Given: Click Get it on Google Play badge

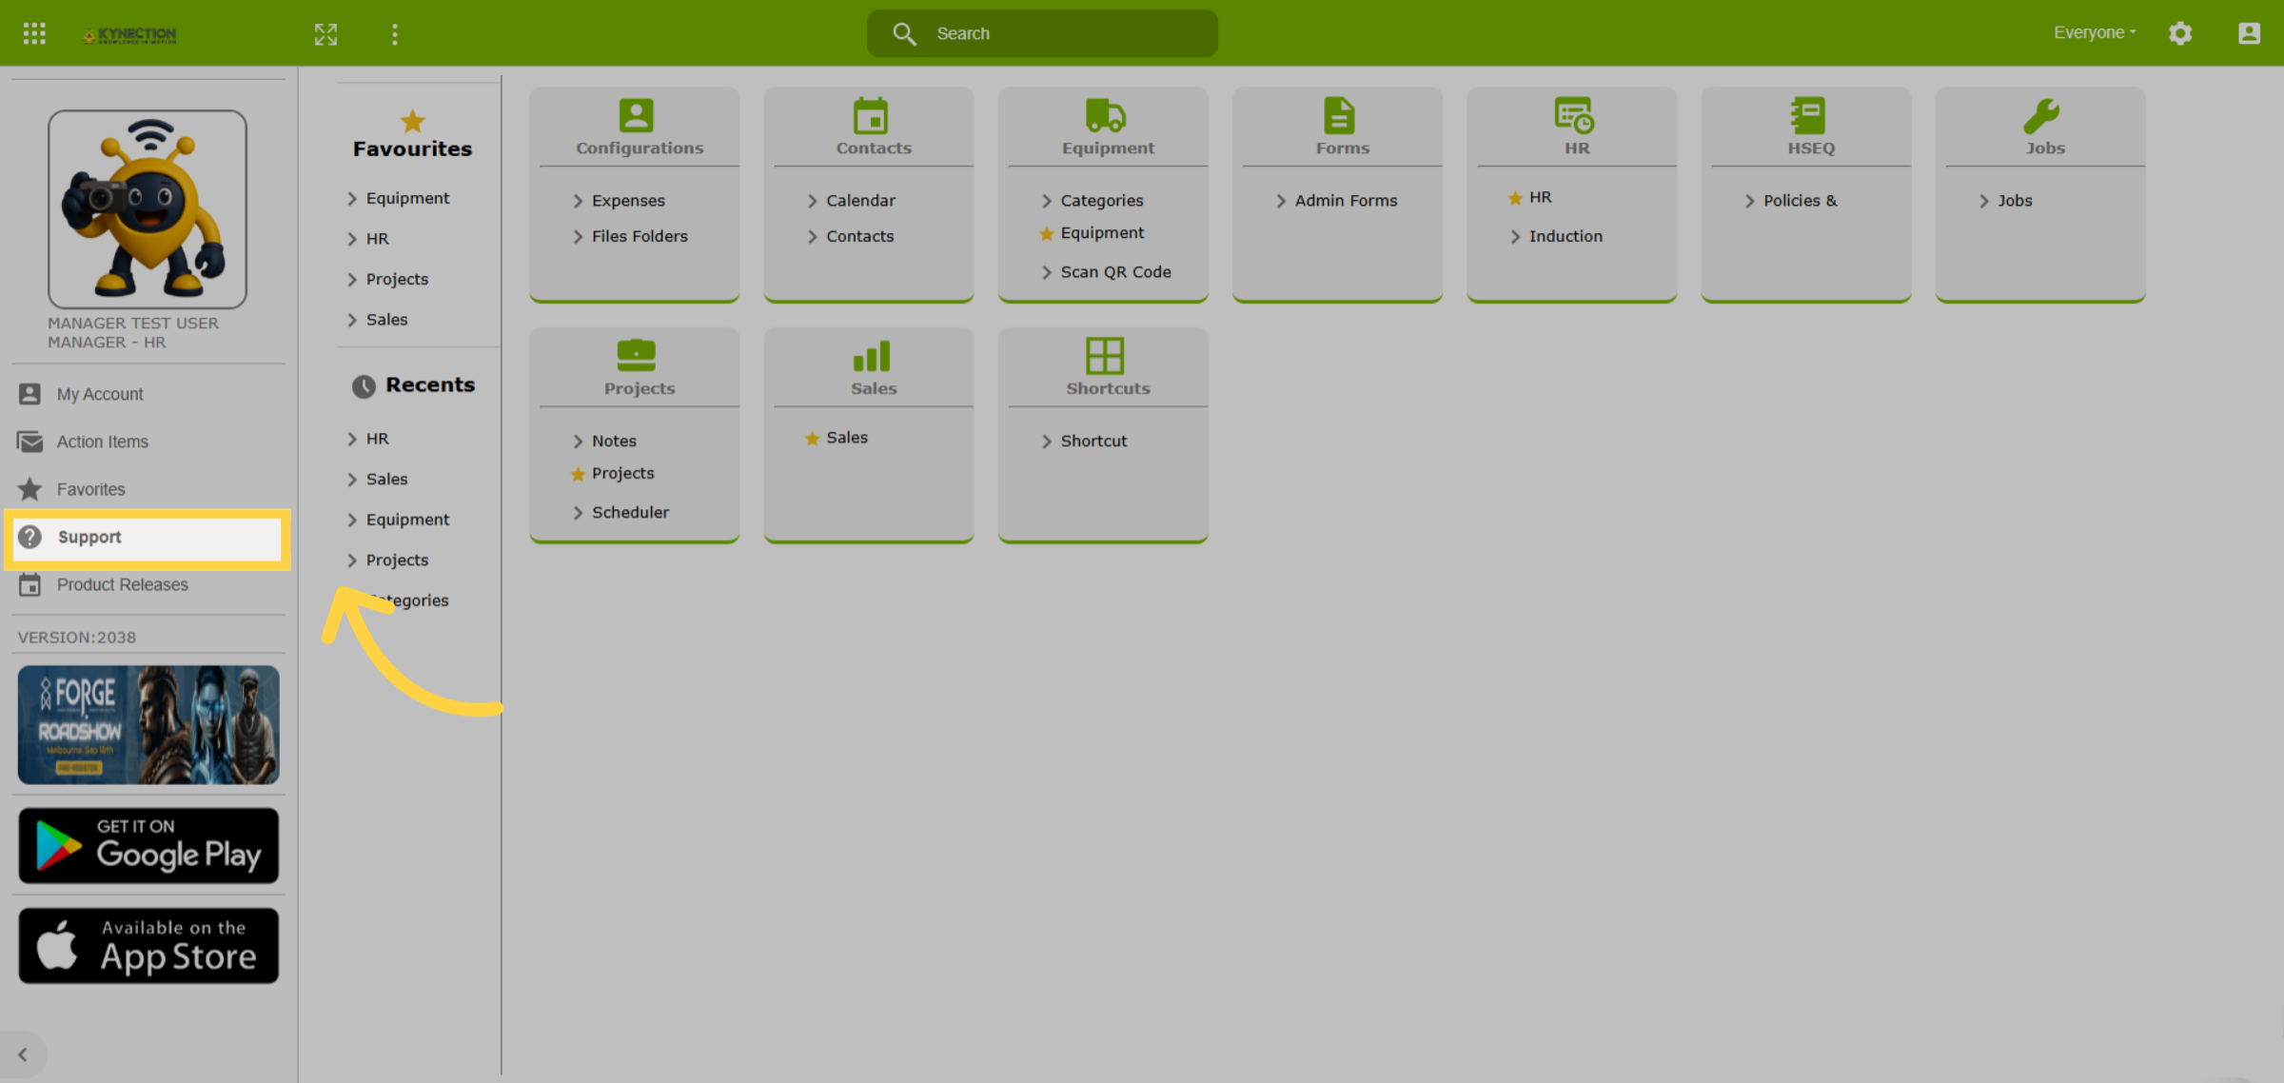Looking at the screenshot, I should tap(148, 846).
